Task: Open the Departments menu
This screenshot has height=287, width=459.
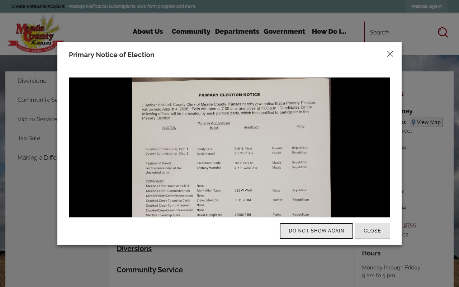Action: [x=237, y=32]
